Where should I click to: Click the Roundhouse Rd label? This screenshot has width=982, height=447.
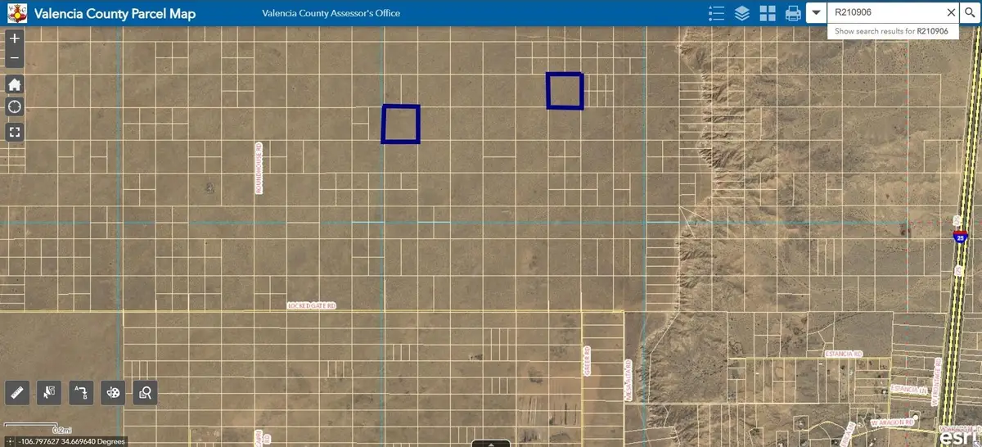tap(258, 167)
